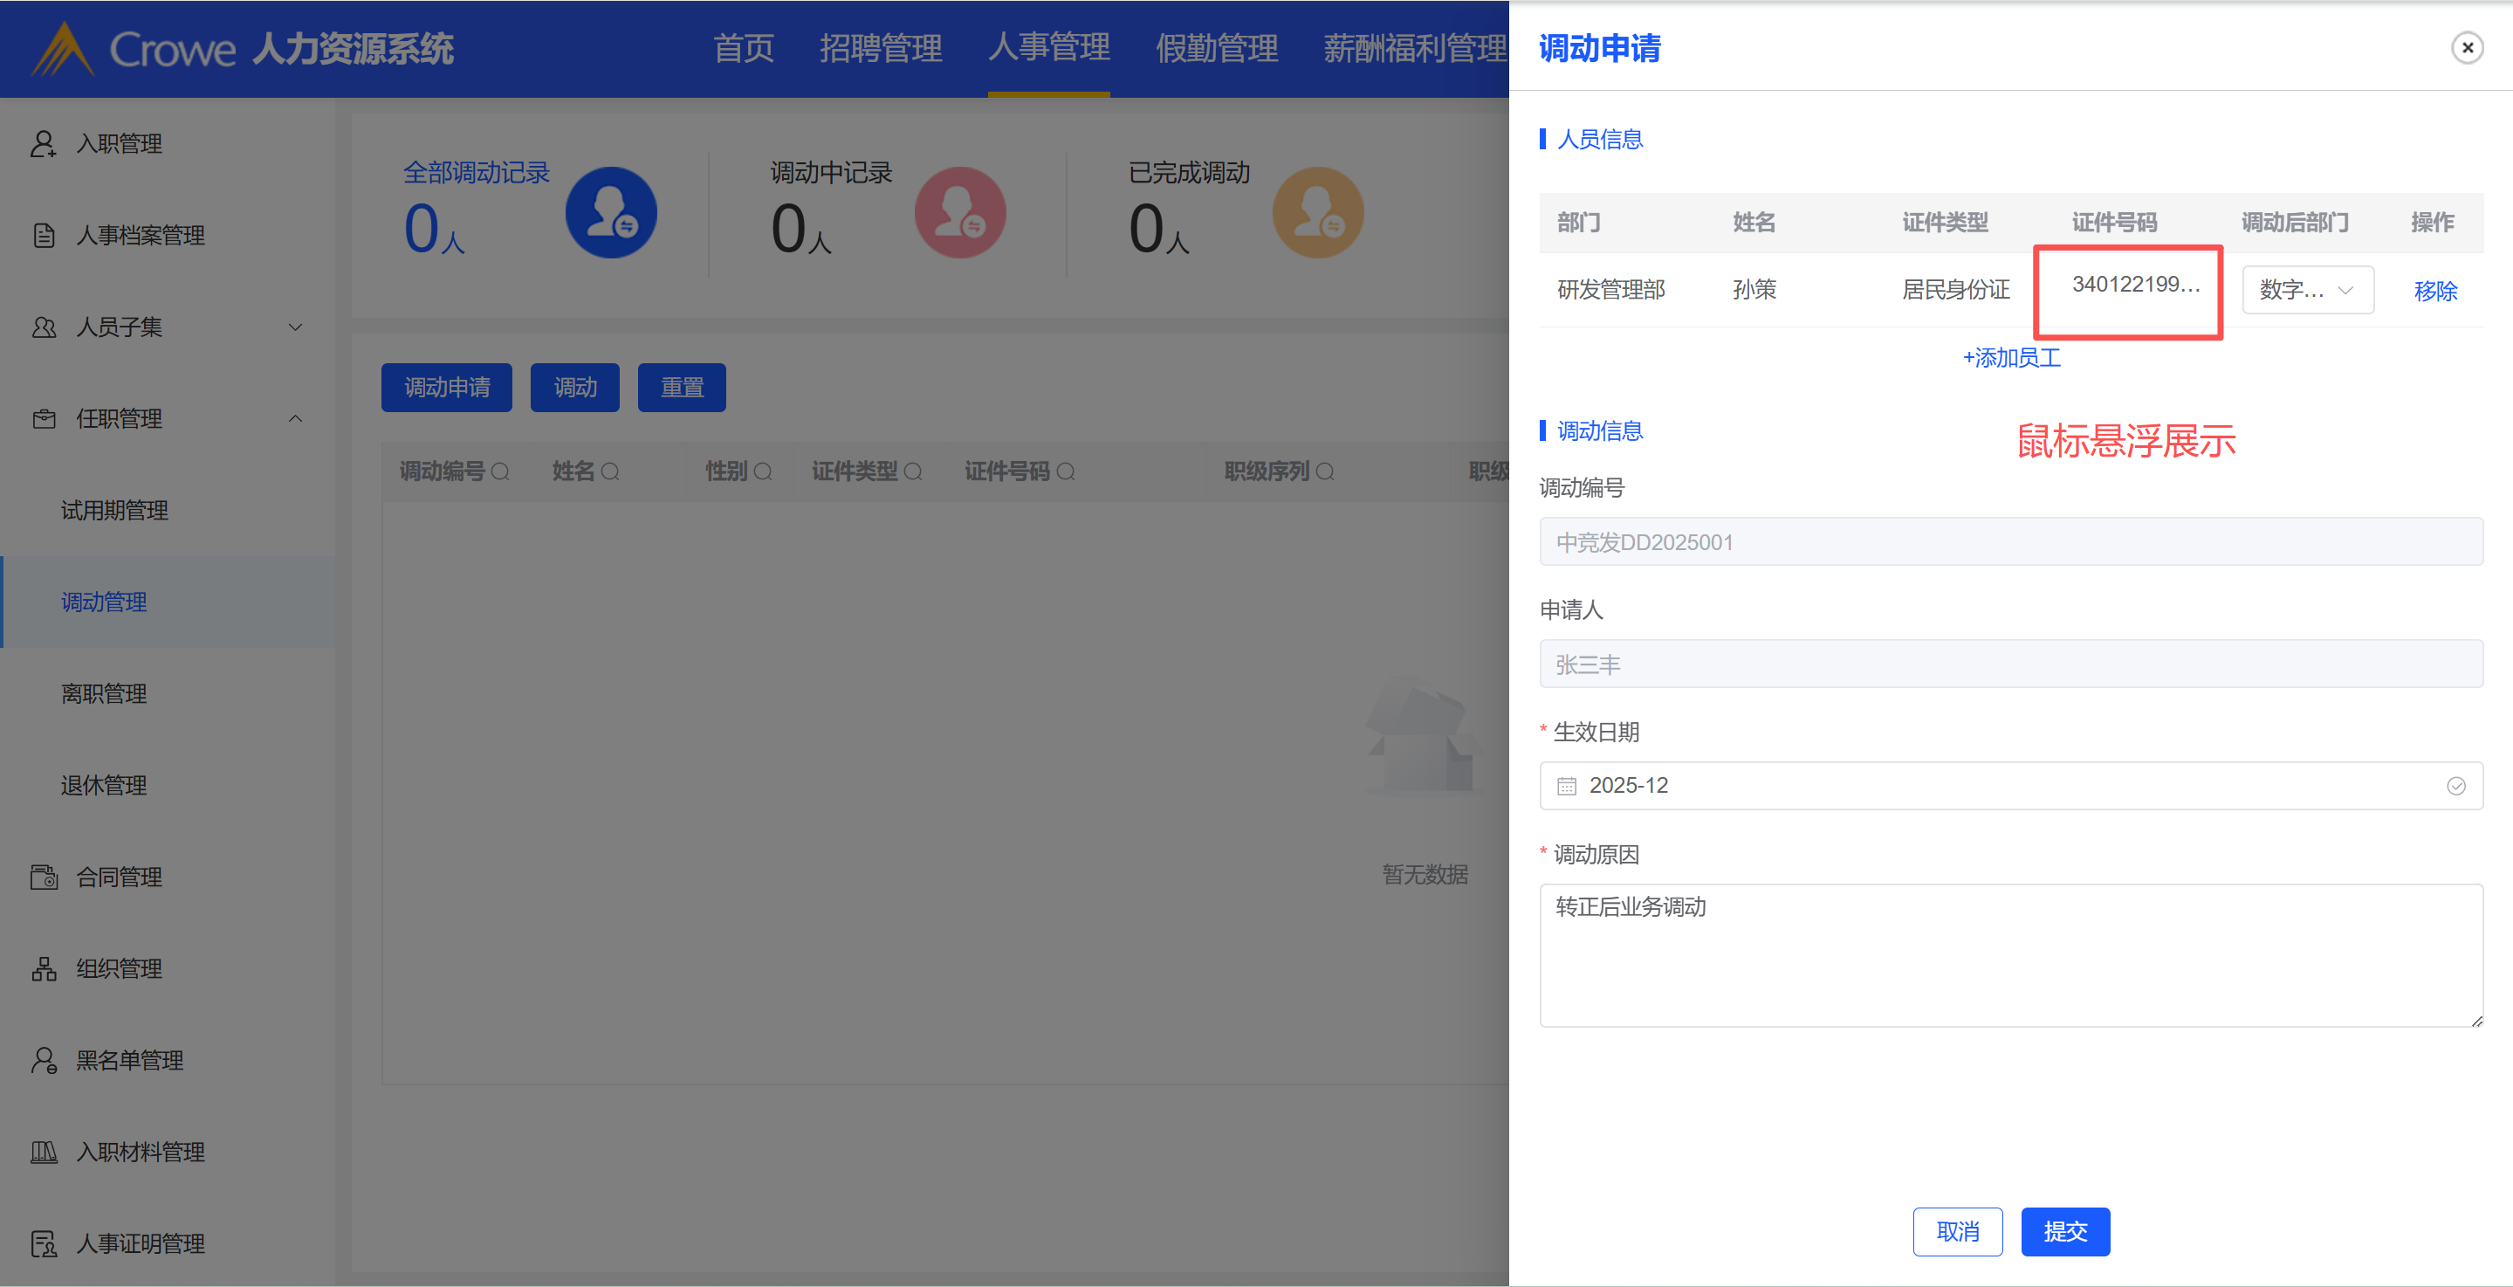The width and height of the screenshot is (2513, 1287).
Task: Close the 调动申请 drawer panel
Action: tap(2467, 47)
